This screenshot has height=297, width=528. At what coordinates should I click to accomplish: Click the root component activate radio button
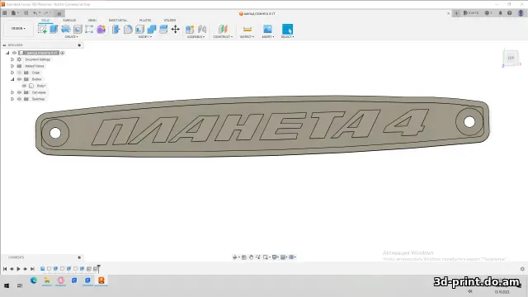63,53
